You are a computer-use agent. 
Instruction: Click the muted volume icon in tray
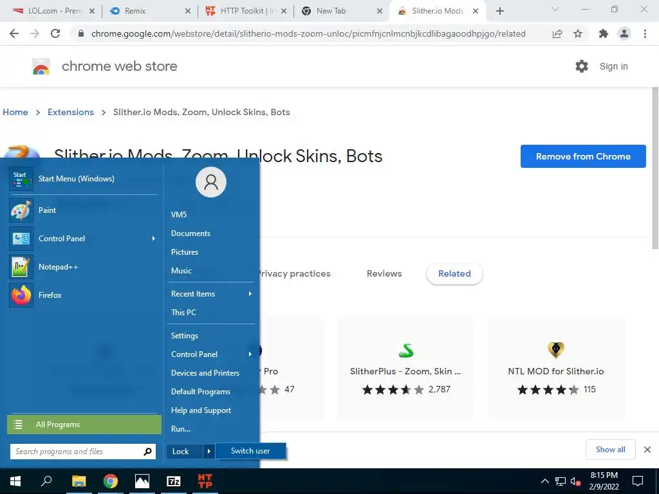tap(576, 481)
